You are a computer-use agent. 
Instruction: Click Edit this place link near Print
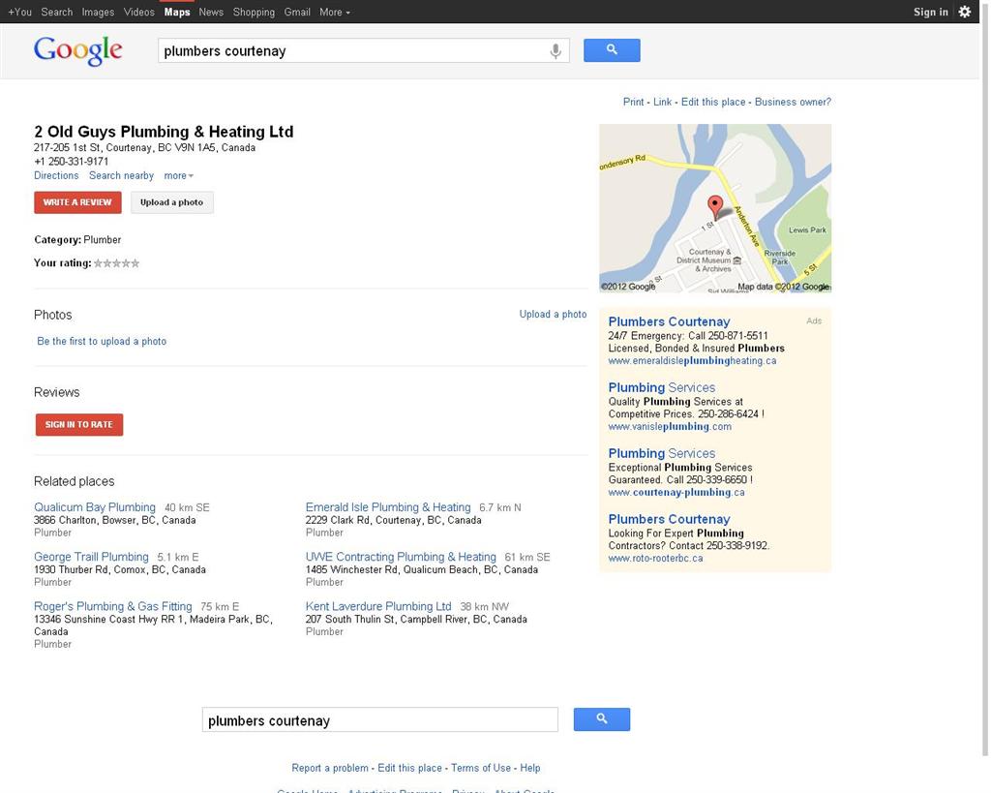(713, 102)
